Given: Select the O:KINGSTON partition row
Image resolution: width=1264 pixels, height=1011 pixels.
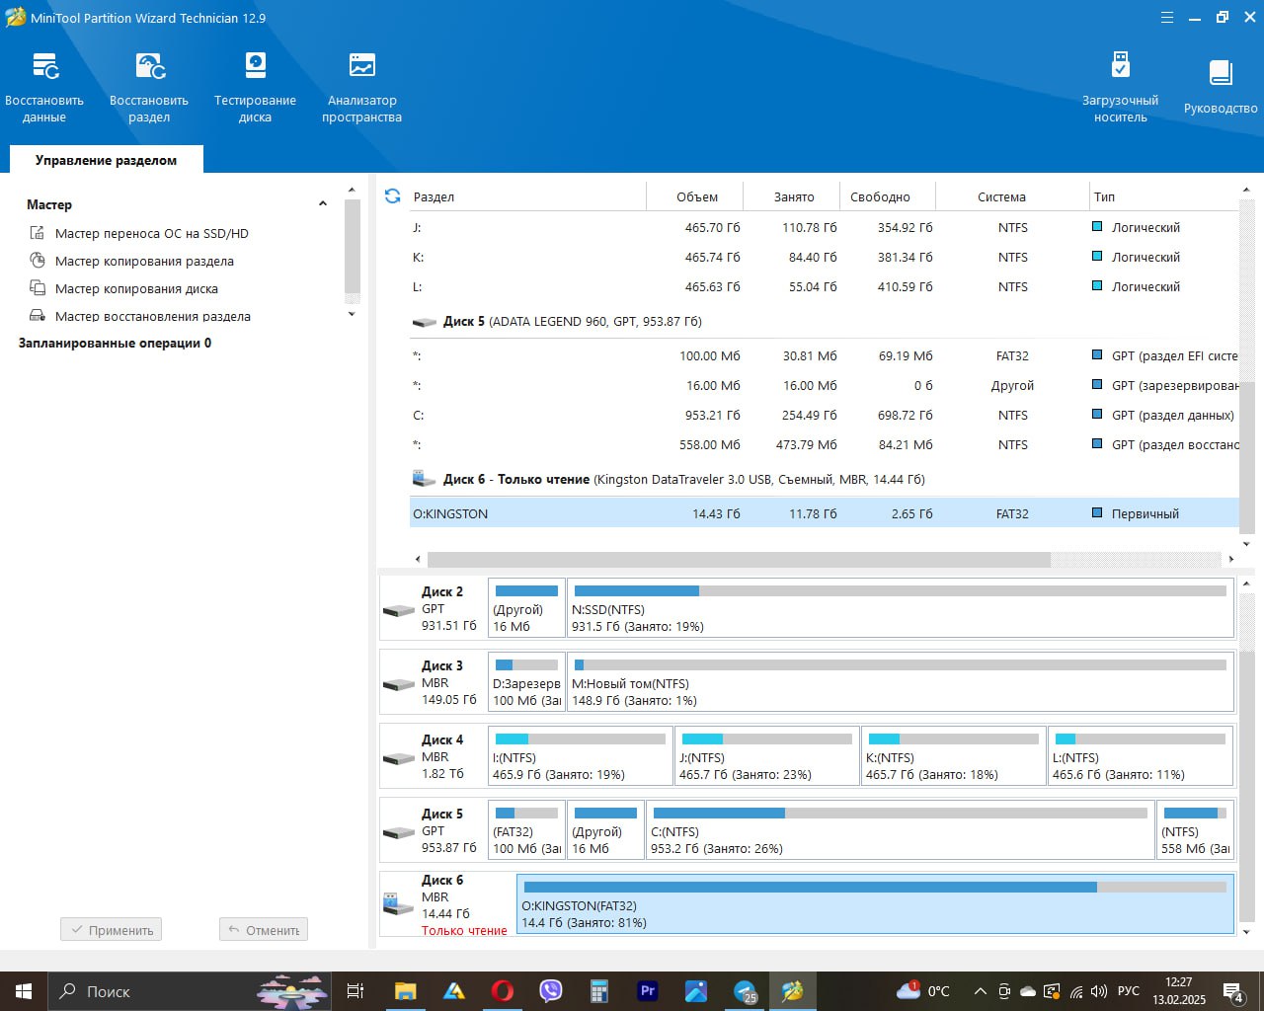Looking at the screenshot, I should [x=824, y=513].
